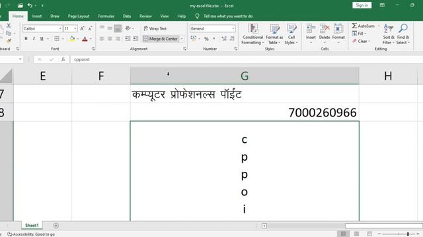This screenshot has width=423, height=237.
Task: Toggle Italic formatting
Action: [x=34, y=39]
